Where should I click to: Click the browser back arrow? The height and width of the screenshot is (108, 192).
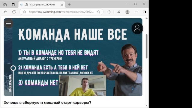click(x=5, y=12)
